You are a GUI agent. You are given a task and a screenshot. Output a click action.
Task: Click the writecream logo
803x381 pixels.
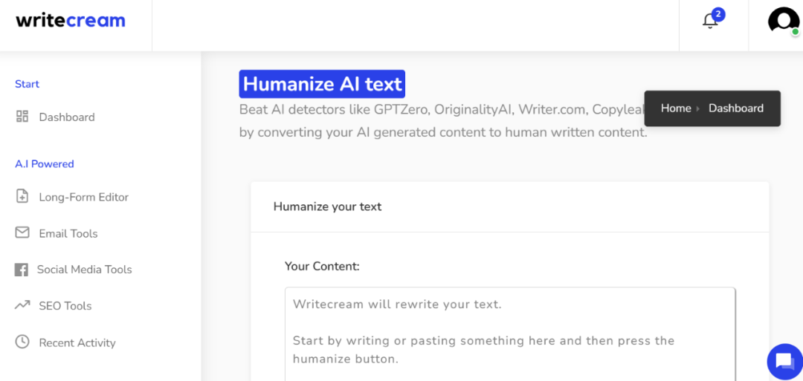point(71,21)
